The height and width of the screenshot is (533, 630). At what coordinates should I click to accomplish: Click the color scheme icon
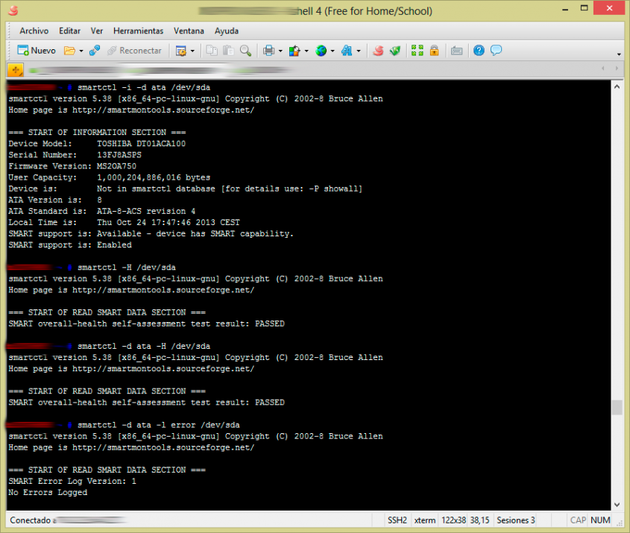pos(294,51)
